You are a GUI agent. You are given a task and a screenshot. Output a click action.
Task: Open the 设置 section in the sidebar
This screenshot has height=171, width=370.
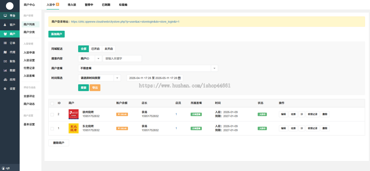coord(10,89)
